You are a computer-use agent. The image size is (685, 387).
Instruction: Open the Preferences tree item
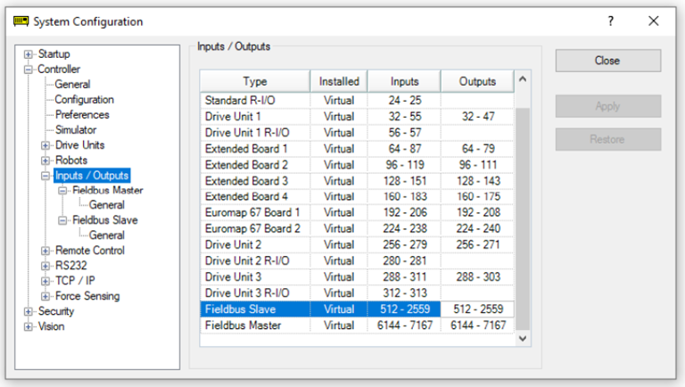point(82,115)
